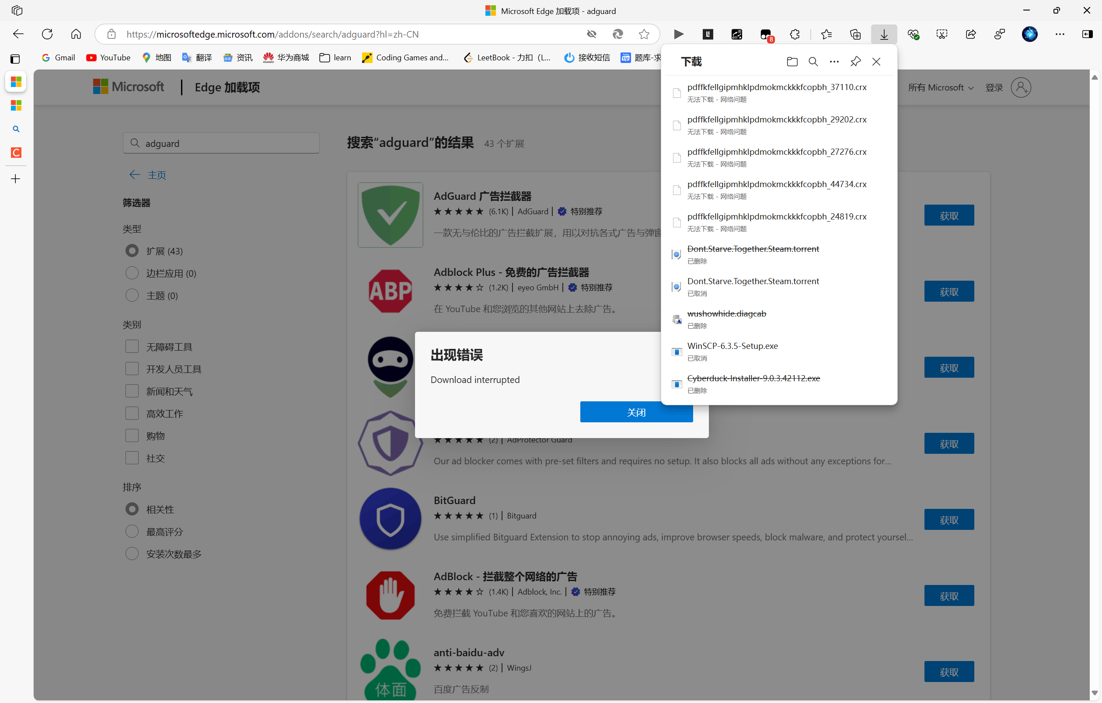Open downloads folder in panel
The image size is (1102, 703).
click(792, 62)
